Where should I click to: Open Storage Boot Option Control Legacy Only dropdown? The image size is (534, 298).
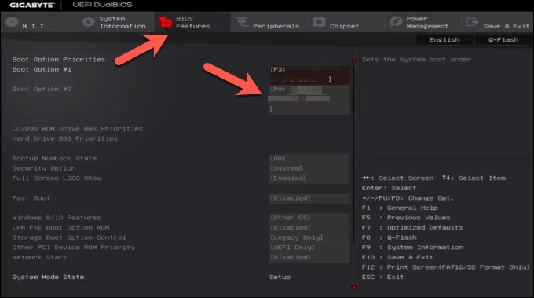click(309, 237)
